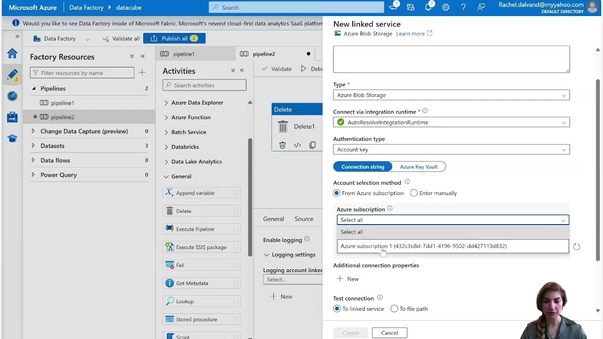
Task: Open the Type dropdown showing Azure Blob Storage
Action: [451, 95]
